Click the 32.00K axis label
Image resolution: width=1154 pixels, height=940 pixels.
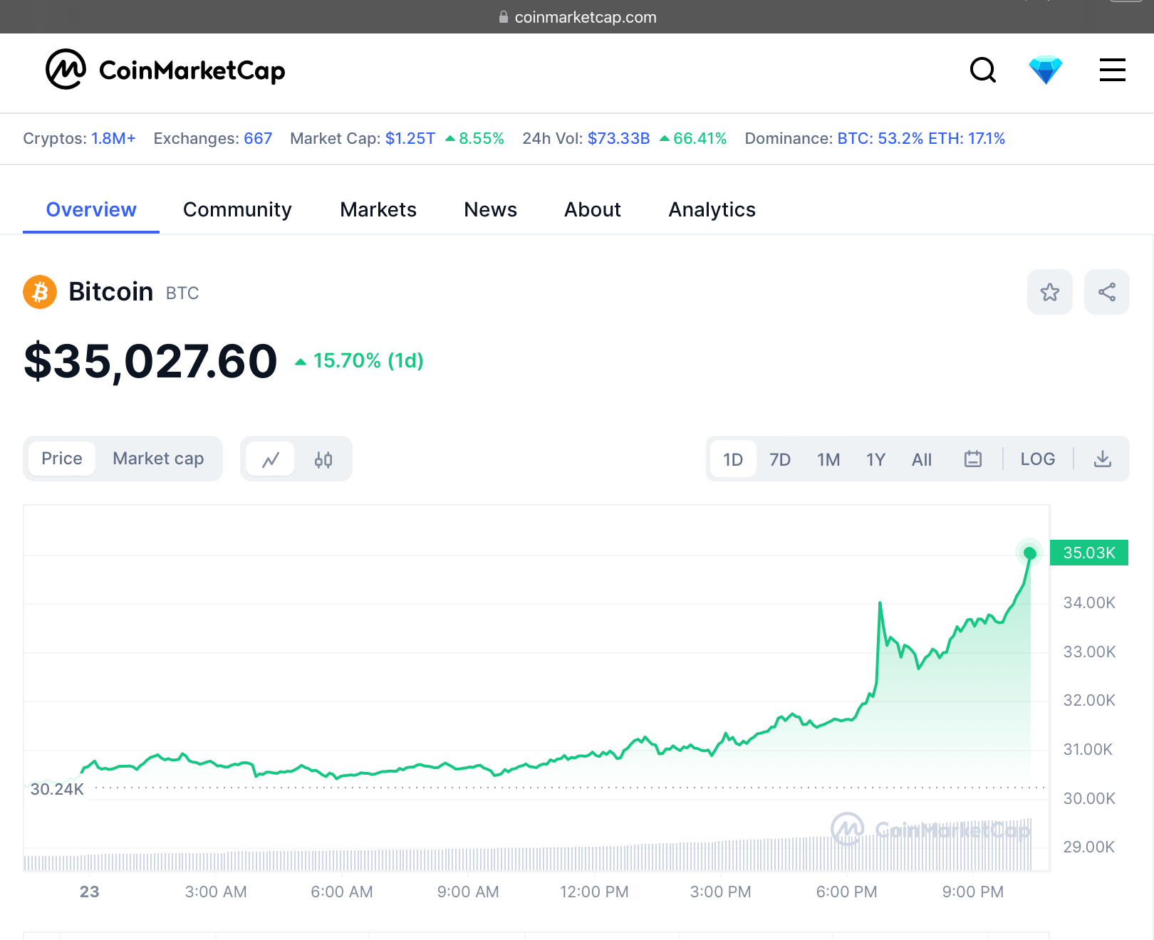1089,700
